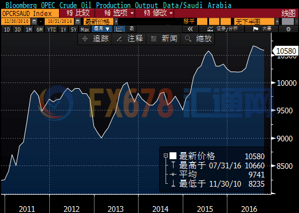Activate the 注释 annotation pencil tool

[129, 39]
